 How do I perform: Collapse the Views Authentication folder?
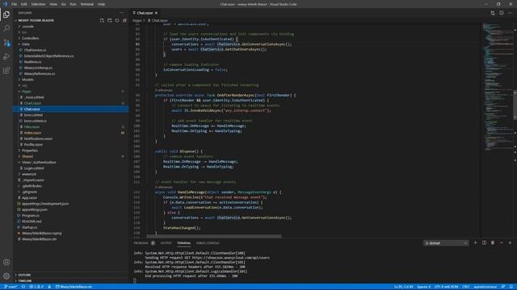(x=39, y=163)
